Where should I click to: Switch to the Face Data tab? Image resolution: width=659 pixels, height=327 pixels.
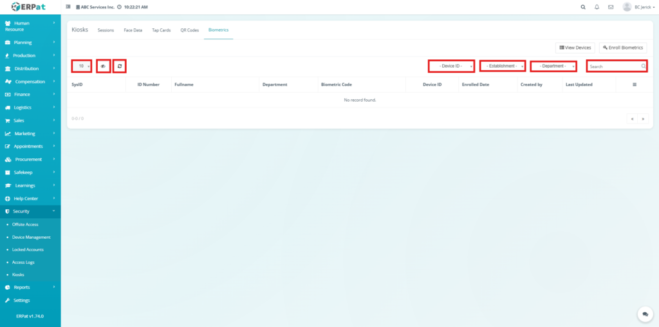(133, 30)
